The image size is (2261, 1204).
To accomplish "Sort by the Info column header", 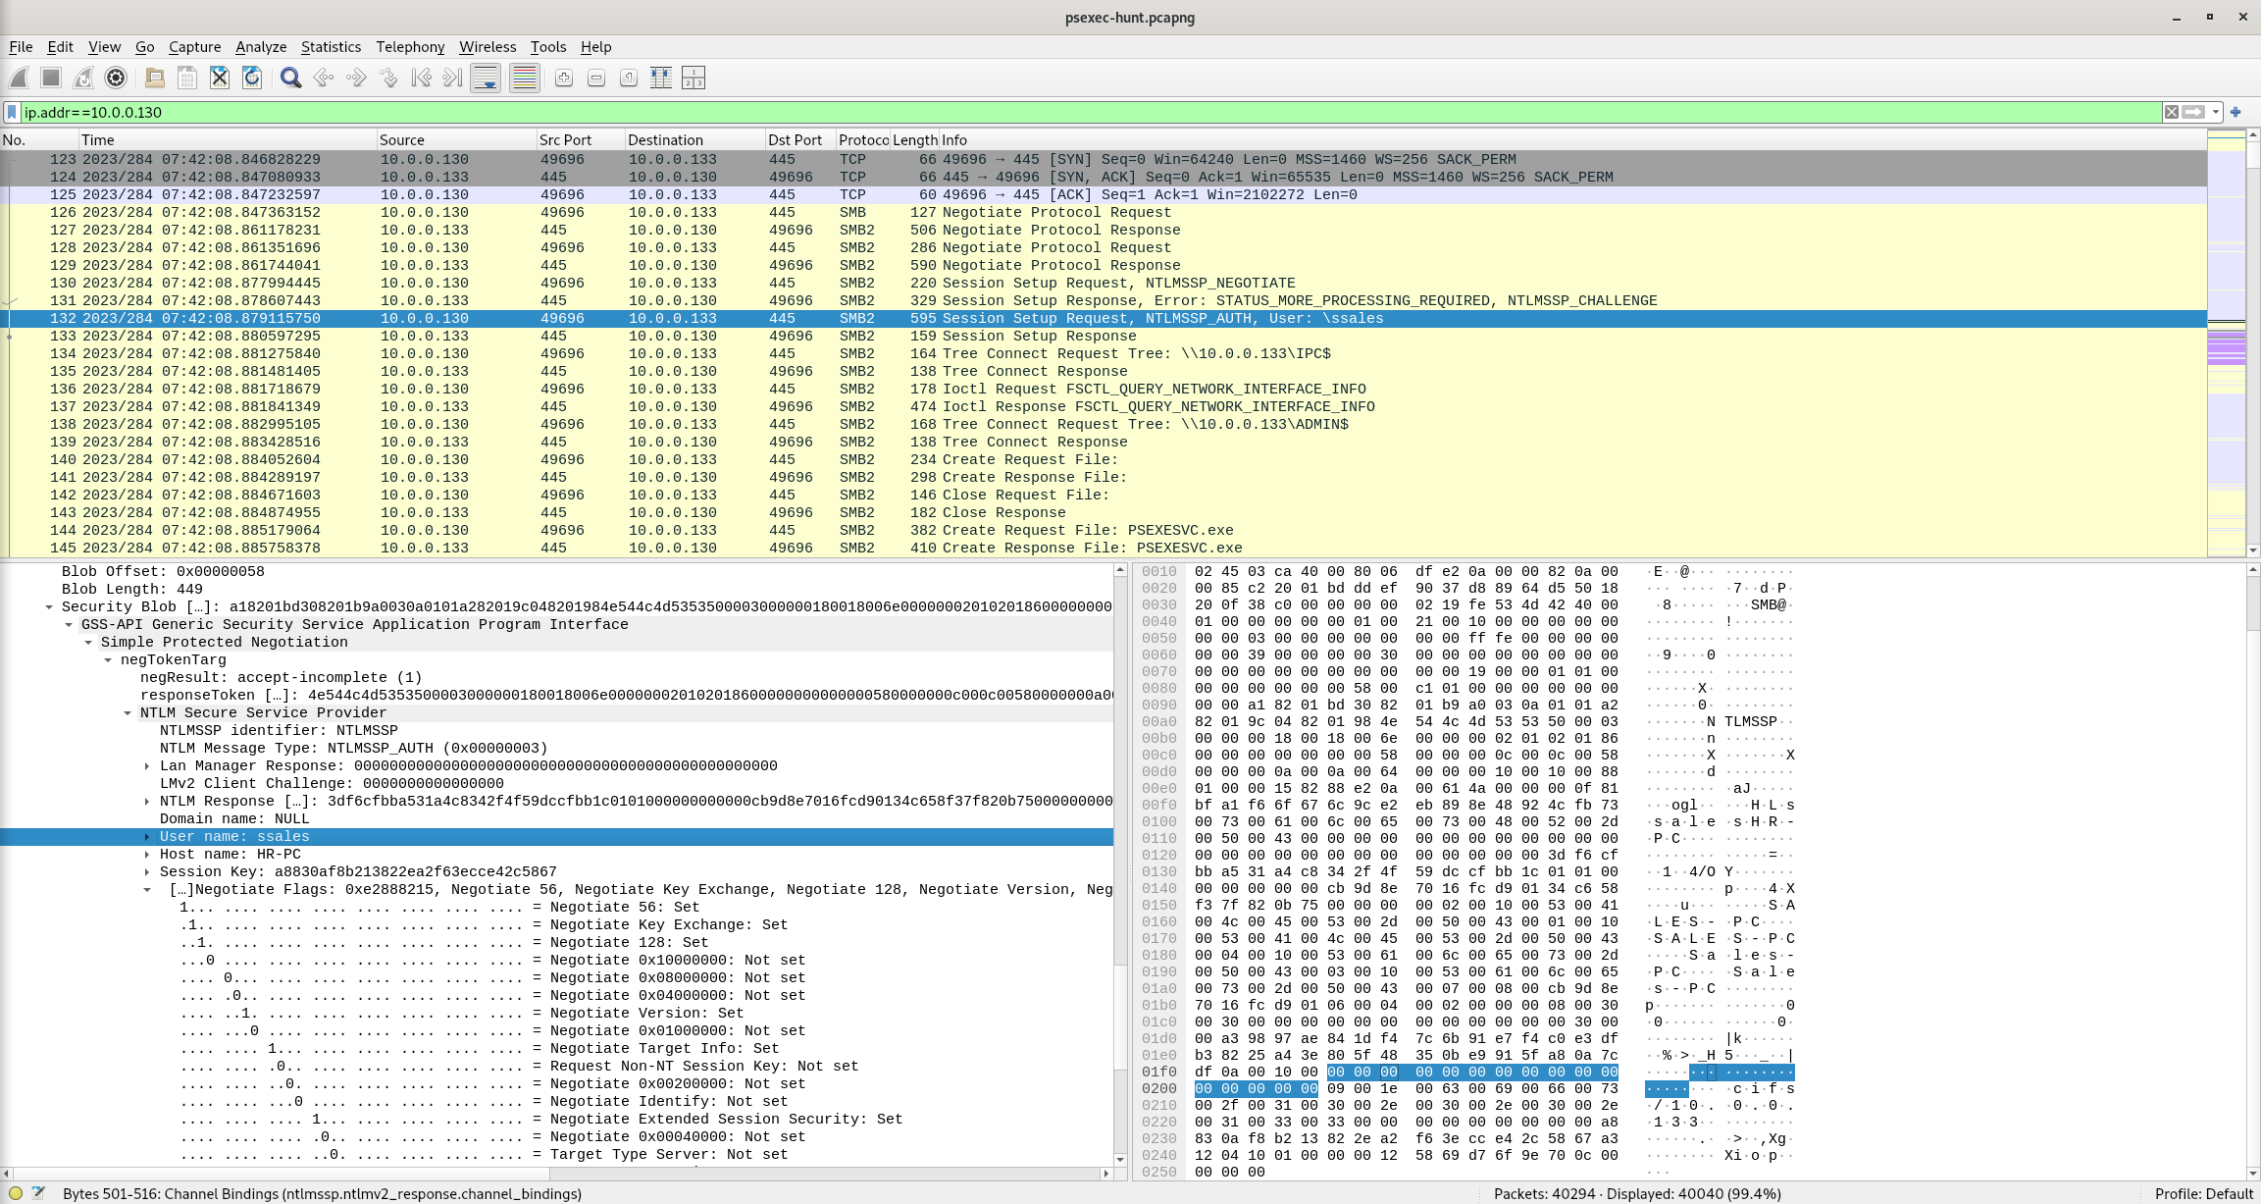I will coord(1572,139).
